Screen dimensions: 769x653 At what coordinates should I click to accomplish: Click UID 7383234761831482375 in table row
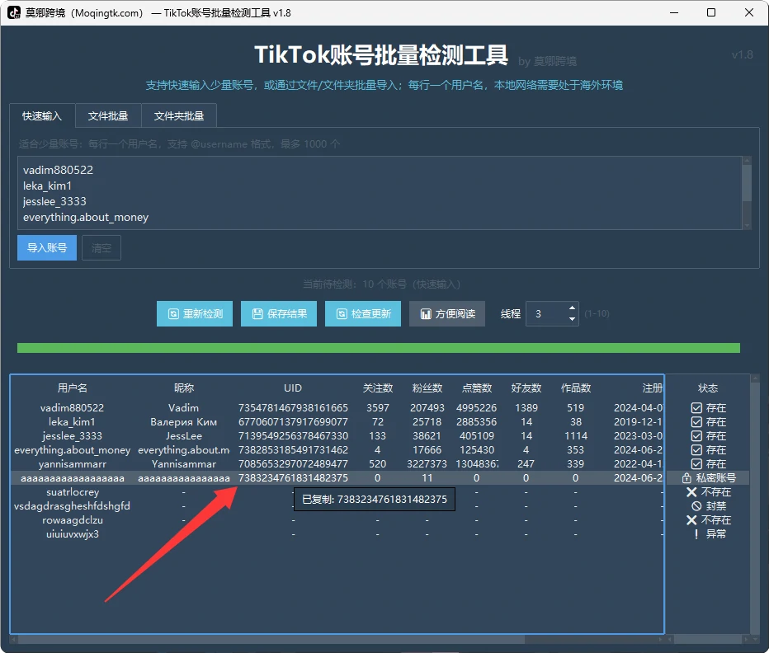pyautogui.click(x=293, y=478)
